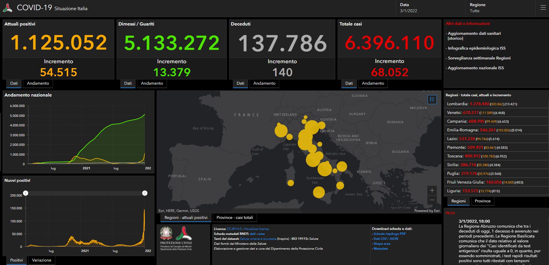The height and width of the screenshot is (265, 549).
Task: Download the Scheda riepilogo PDF
Action: [x=390, y=234]
